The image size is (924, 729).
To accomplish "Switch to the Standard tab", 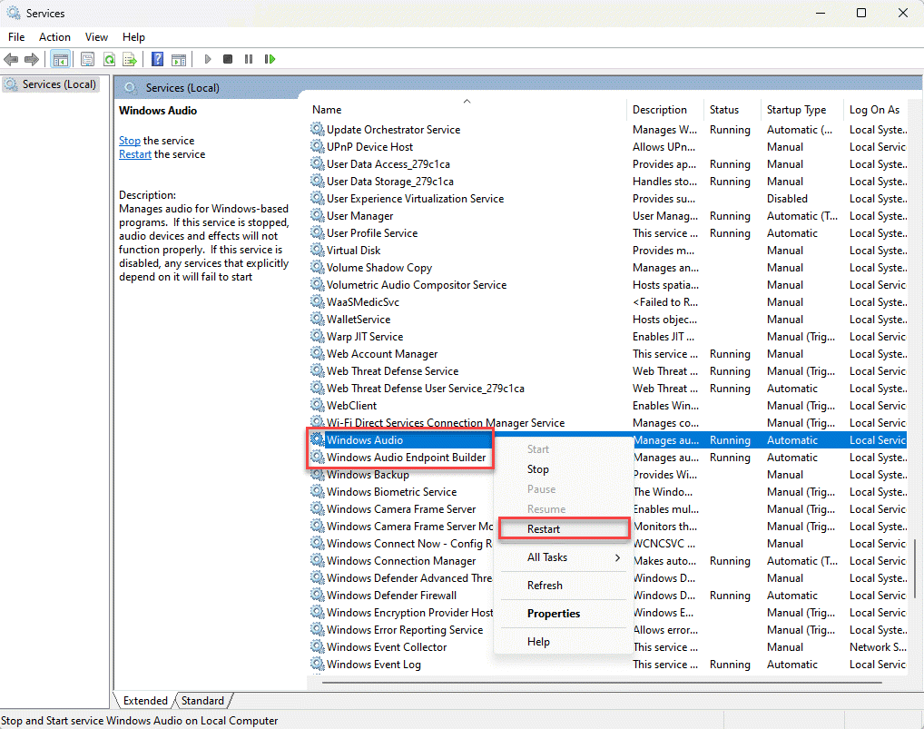I will (202, 701).
